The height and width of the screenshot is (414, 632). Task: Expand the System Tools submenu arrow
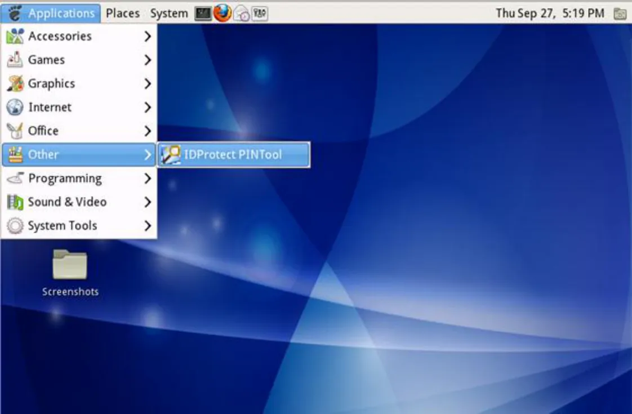pyautogui.click(x=148, y=226)
